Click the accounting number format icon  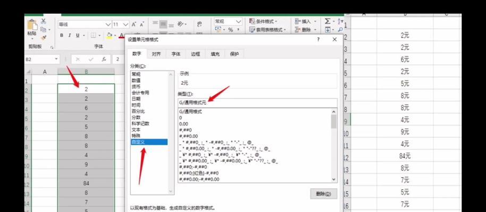click(x=219, y=30)
